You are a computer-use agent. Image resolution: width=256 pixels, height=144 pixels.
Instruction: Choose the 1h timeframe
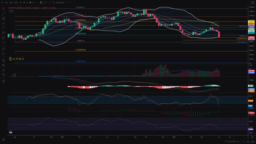(x=21, y=3)
